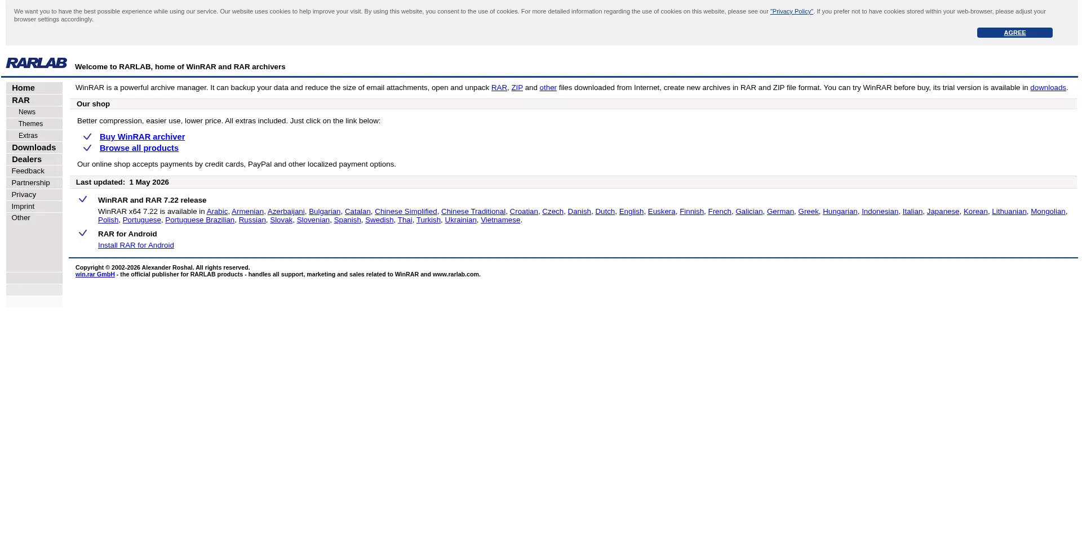Open the Russian language link
Image resolution: width=1082 pixels, height=559 pixels.
tap(252, 220)
